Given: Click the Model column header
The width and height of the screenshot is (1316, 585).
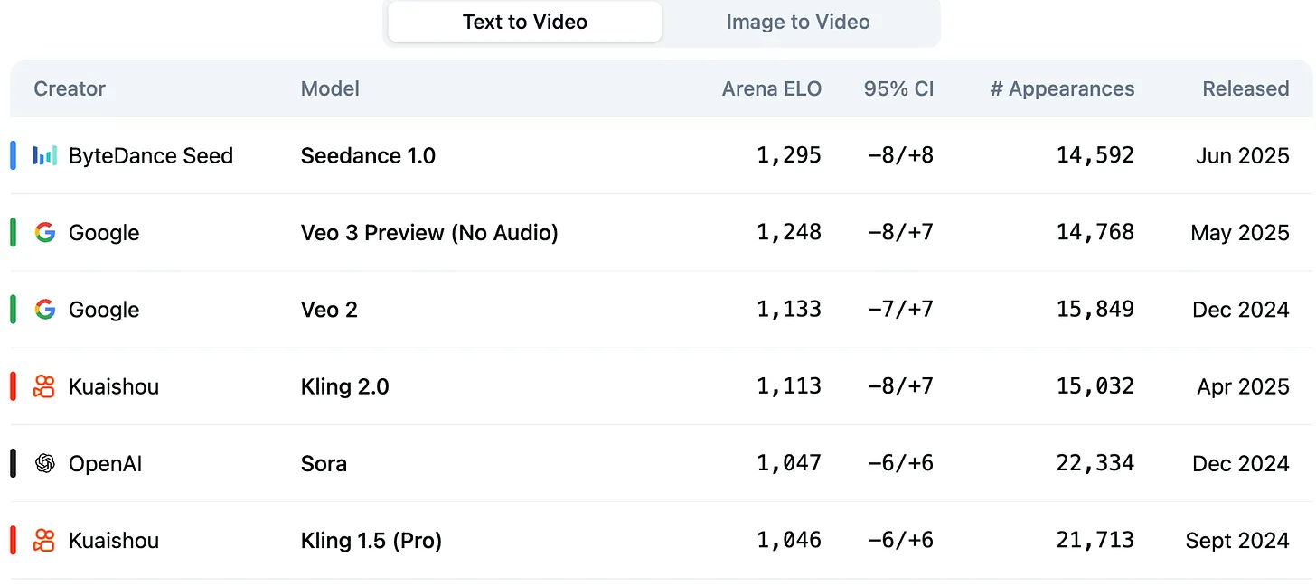Looking at the screenshot, I should pos(330,88).
